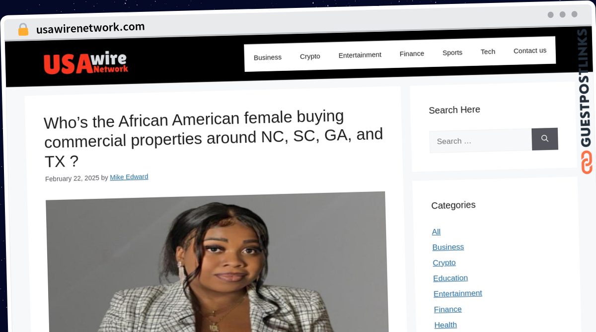Click the usawirenetwork.com address bar URL
The width and height of the screenshot is (596, 332).
[90, 28]
